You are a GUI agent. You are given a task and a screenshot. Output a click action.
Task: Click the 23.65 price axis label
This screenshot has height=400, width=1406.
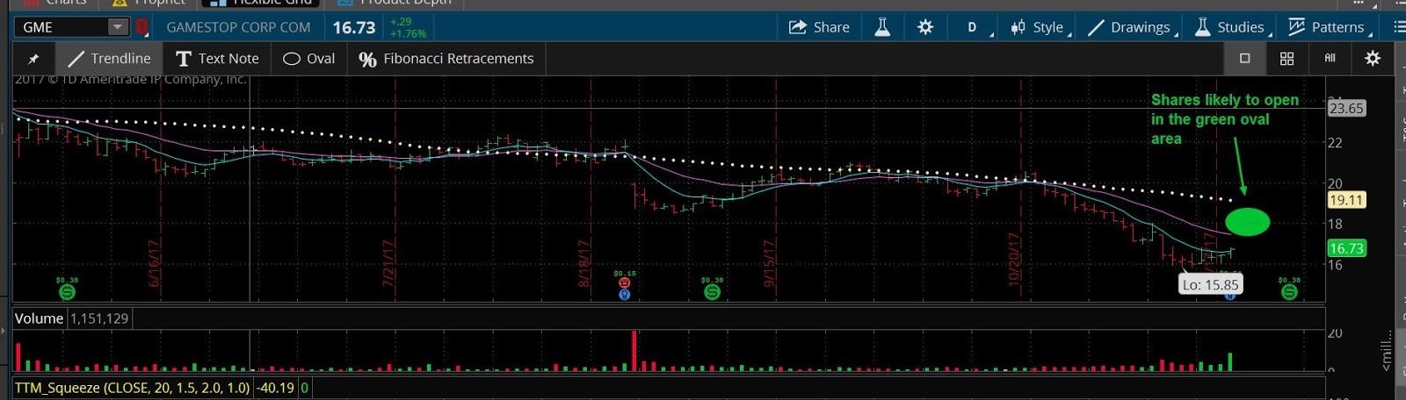[1346, 109]
